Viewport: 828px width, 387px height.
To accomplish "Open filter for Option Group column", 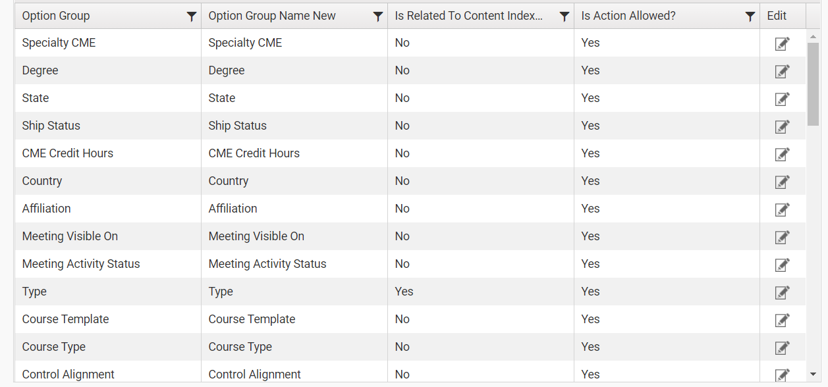I will pyautogui.click(x=192, y=16).
